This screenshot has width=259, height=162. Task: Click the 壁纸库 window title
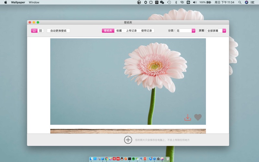128,22
